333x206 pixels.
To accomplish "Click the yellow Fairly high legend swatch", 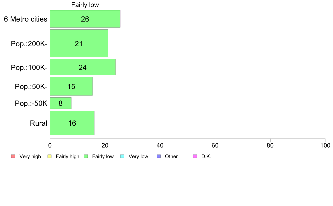I will (50, 156).
